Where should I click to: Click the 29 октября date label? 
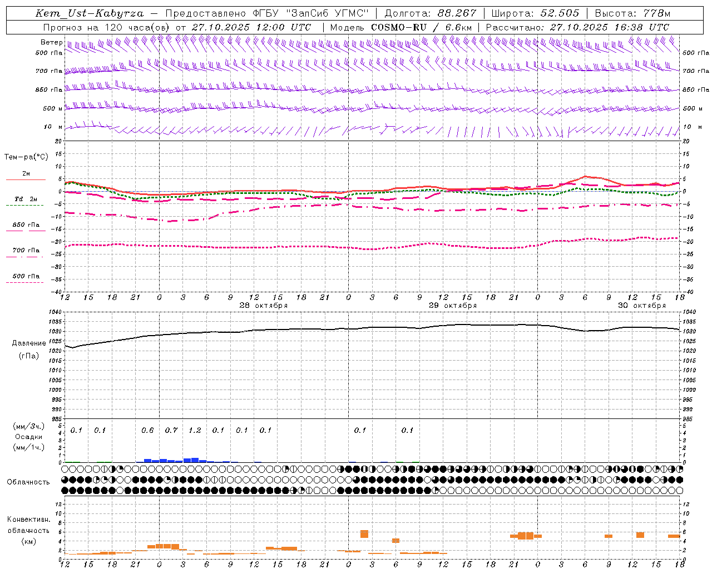(453, 306)
